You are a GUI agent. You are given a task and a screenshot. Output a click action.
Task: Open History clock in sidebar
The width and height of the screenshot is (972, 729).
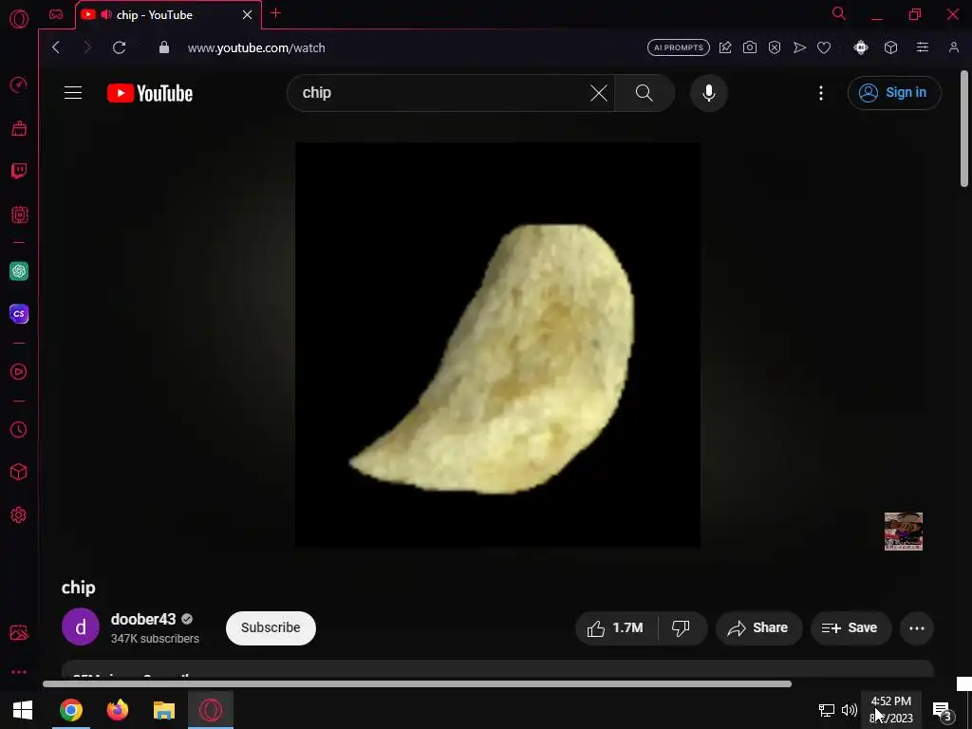(19, 430)
